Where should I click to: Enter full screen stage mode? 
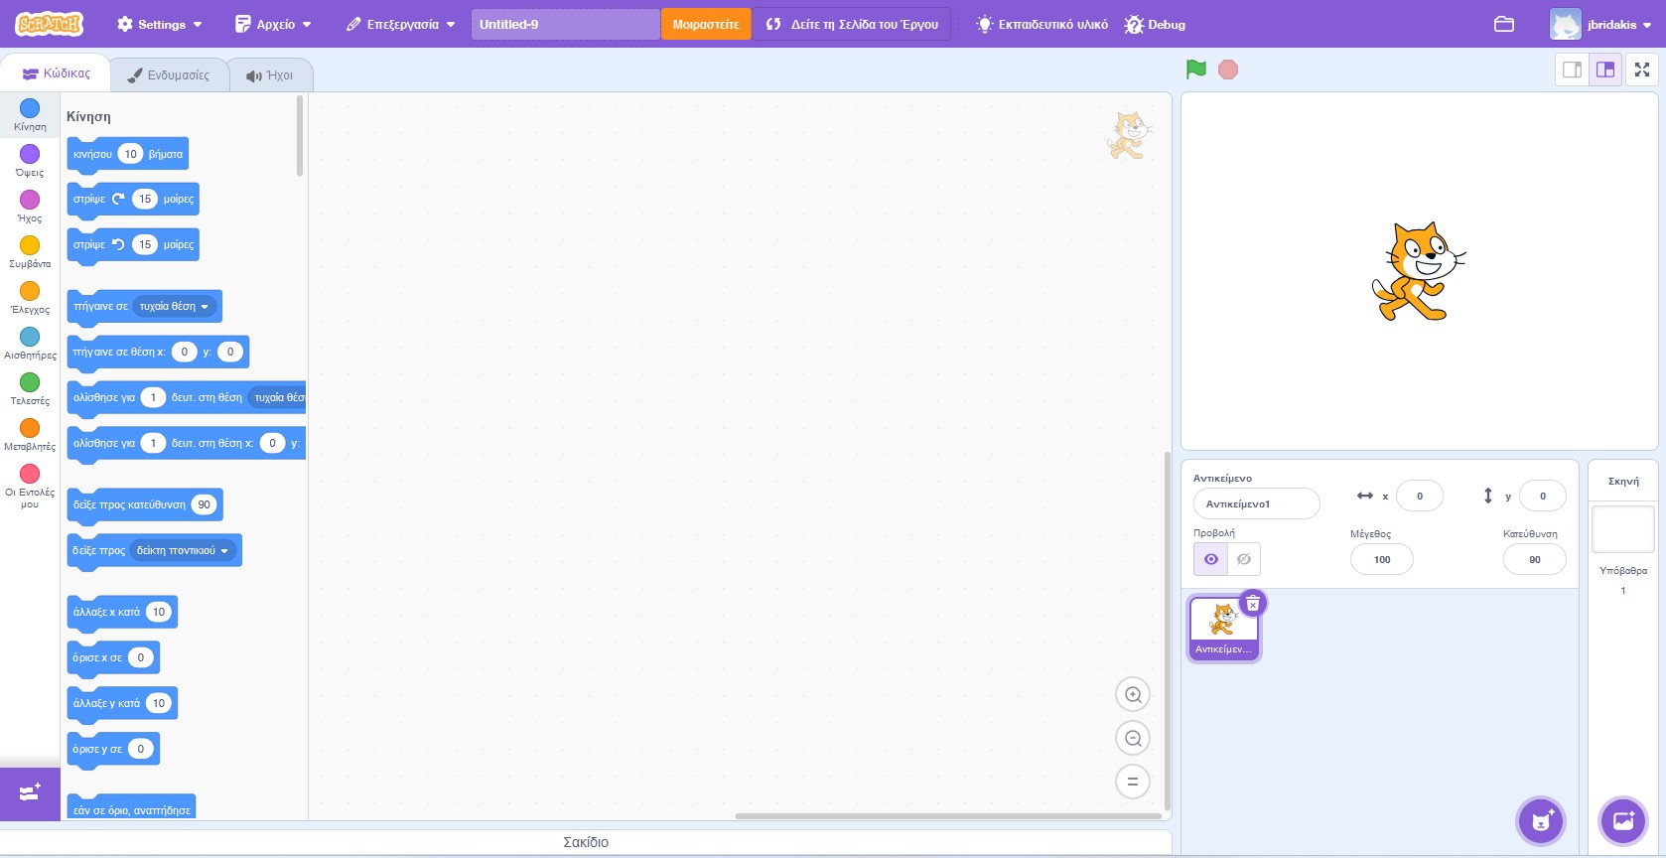1642,70
